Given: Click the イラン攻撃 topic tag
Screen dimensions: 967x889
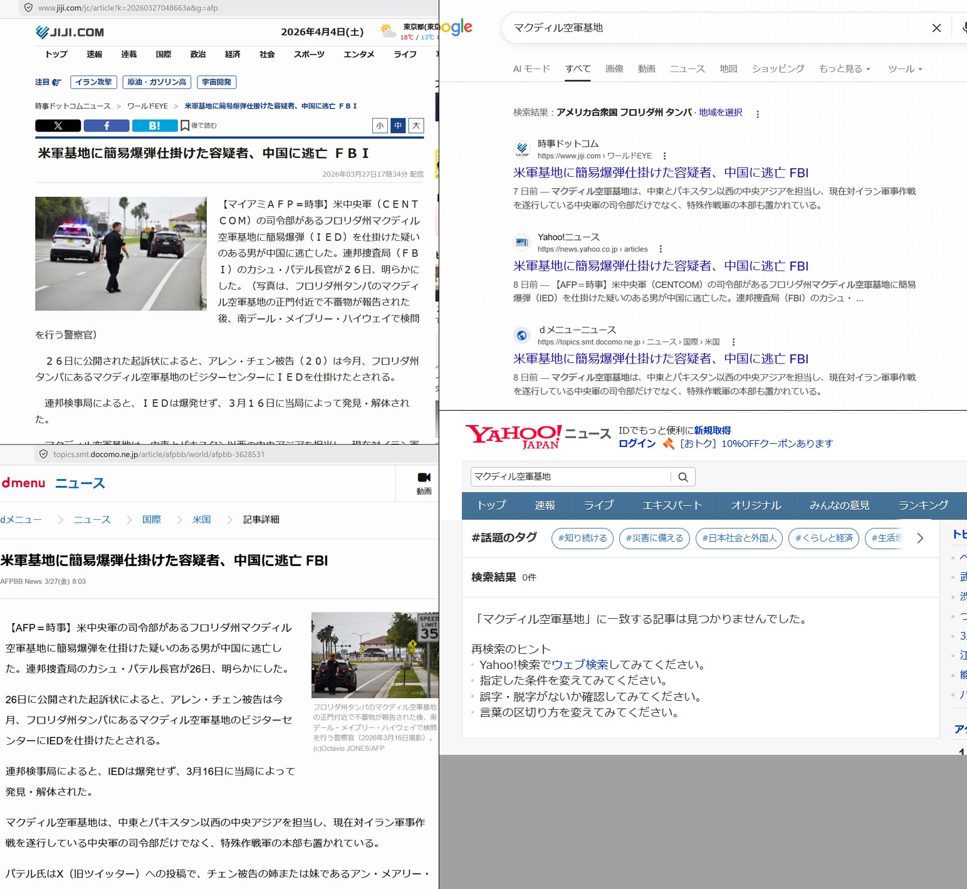Looking at the screenshot, I should (x=93, y=82).
